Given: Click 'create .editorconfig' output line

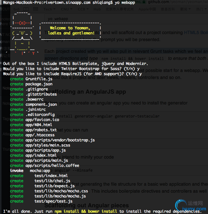Looking at the screenshot, I should point(32,115).
